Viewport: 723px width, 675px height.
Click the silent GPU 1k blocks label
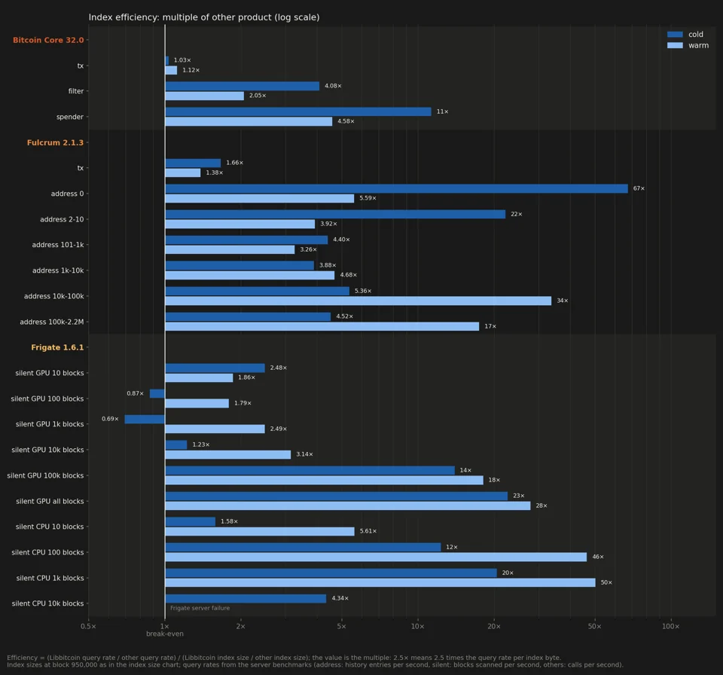(50, 424)
